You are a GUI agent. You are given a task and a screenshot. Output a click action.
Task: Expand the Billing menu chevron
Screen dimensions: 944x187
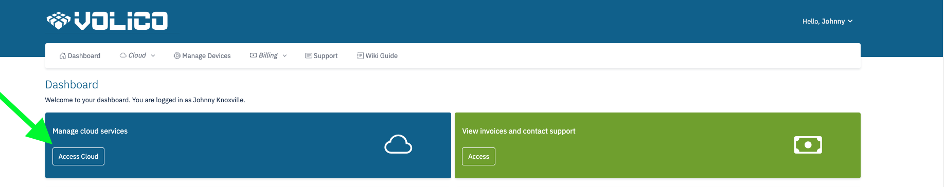pyautogui.click(x=284, y=56)
